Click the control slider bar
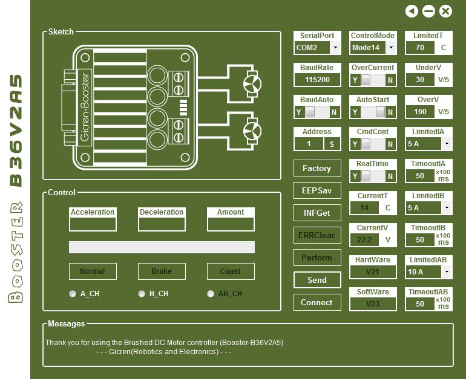This screenshot has height=379, width=466. coord(162,247)
